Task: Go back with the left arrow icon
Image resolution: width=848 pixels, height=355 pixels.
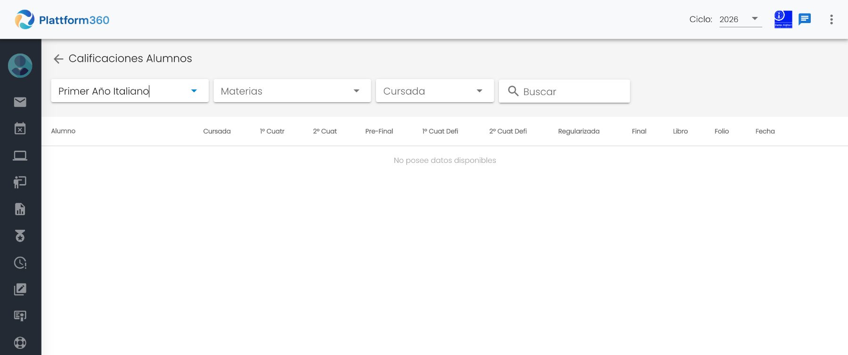Action: (58, 59)
